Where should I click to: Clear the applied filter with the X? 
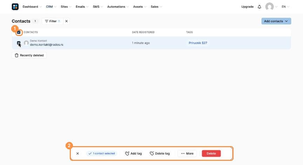[x=67, y=21]
